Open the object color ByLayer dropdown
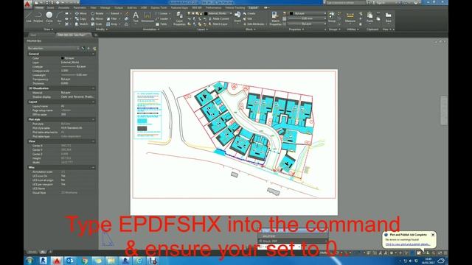472x265 pixels. click(308, 13)
